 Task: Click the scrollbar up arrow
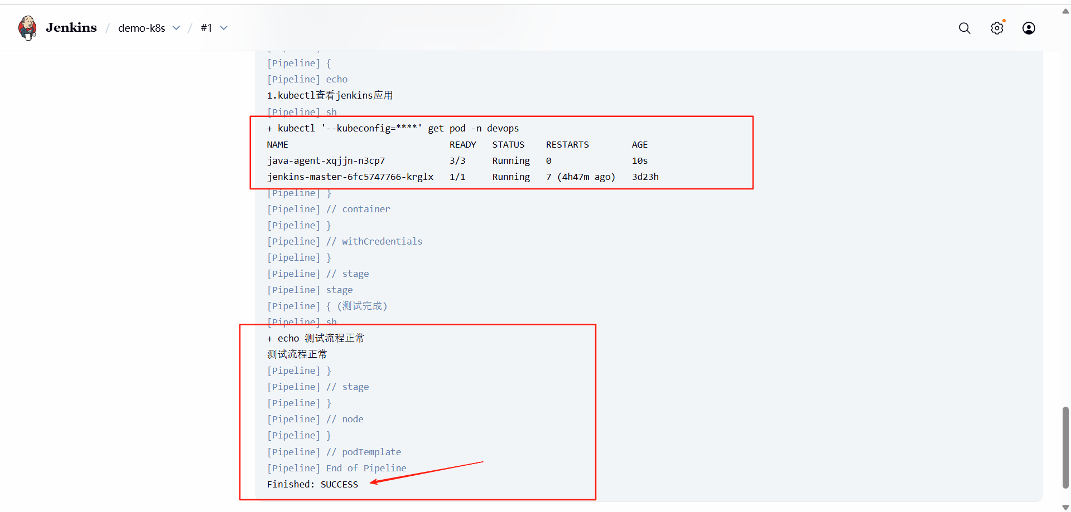point(1065,11)
